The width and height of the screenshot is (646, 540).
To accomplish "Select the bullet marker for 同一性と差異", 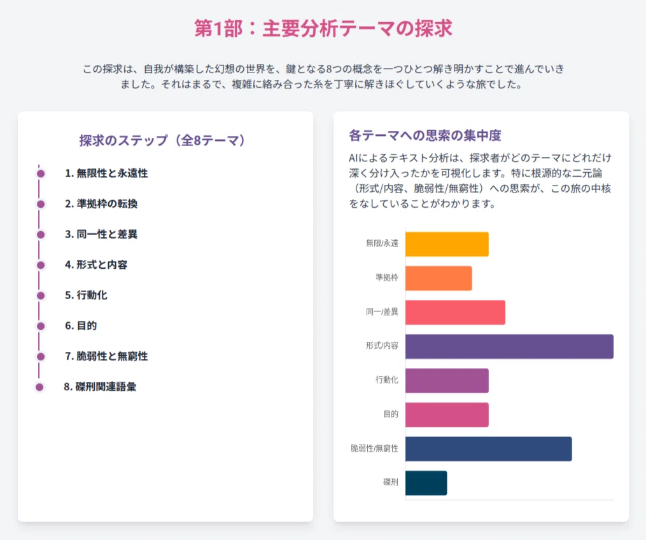I will tap(40, 234).
